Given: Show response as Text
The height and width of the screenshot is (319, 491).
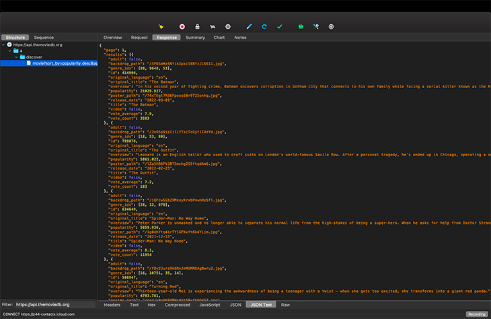Looking at the screenshot, I should point(134,305).
